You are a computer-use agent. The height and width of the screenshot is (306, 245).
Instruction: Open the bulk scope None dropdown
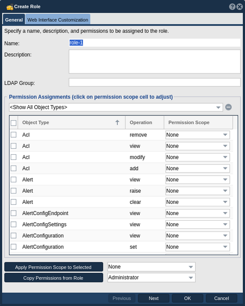pyautogui.click(x=151, y=267)
